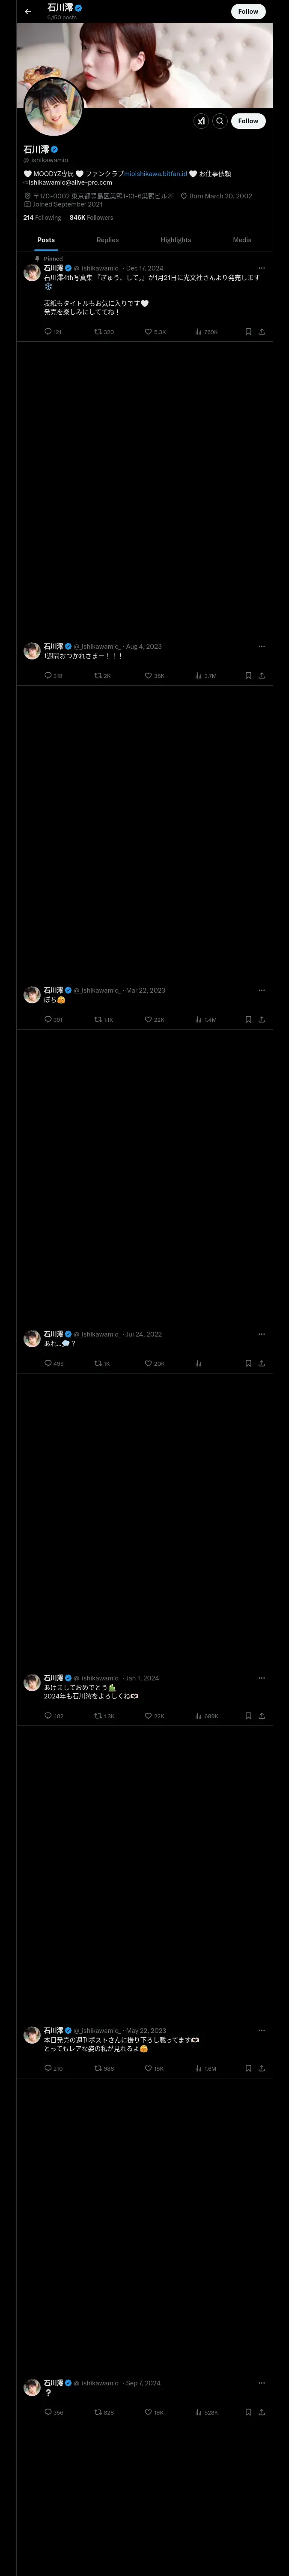Switch to the Media tab
The image size is (289, 2576).
(x=242, y=240)
